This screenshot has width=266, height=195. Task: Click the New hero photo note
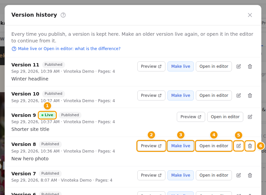[x=30, y=159]
